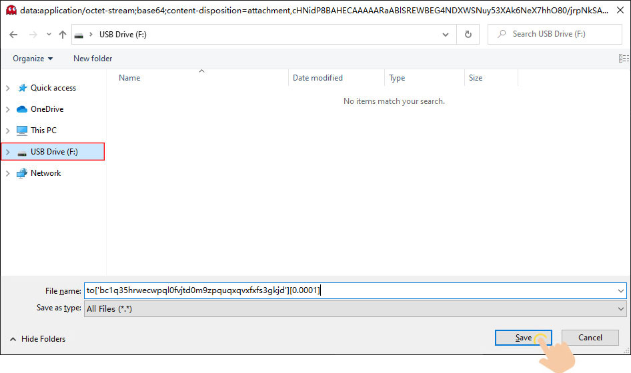Create a New folder

click(93, 59)
